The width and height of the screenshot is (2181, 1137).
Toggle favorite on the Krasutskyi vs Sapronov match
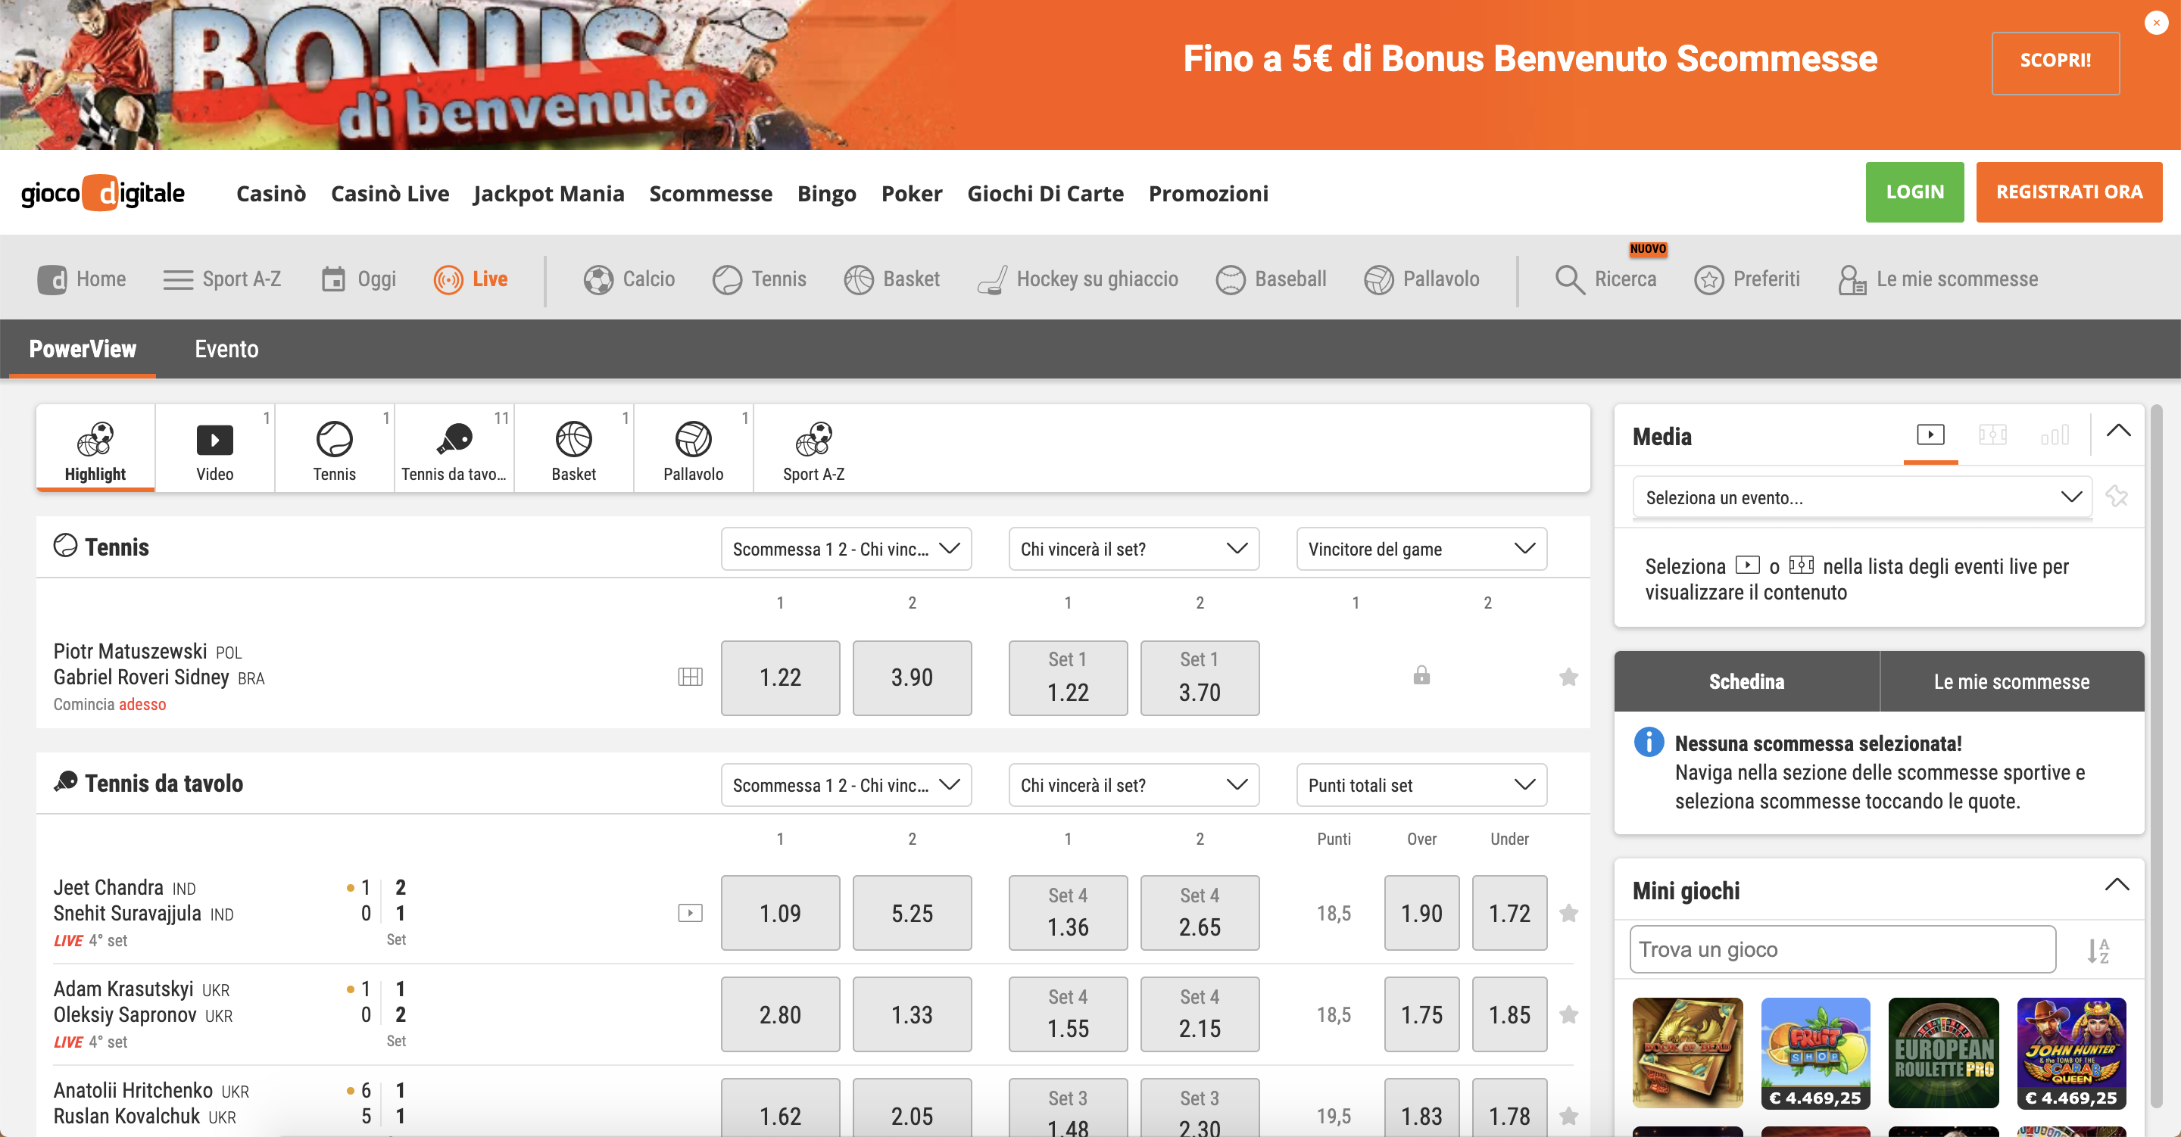pos(1571,1014)
